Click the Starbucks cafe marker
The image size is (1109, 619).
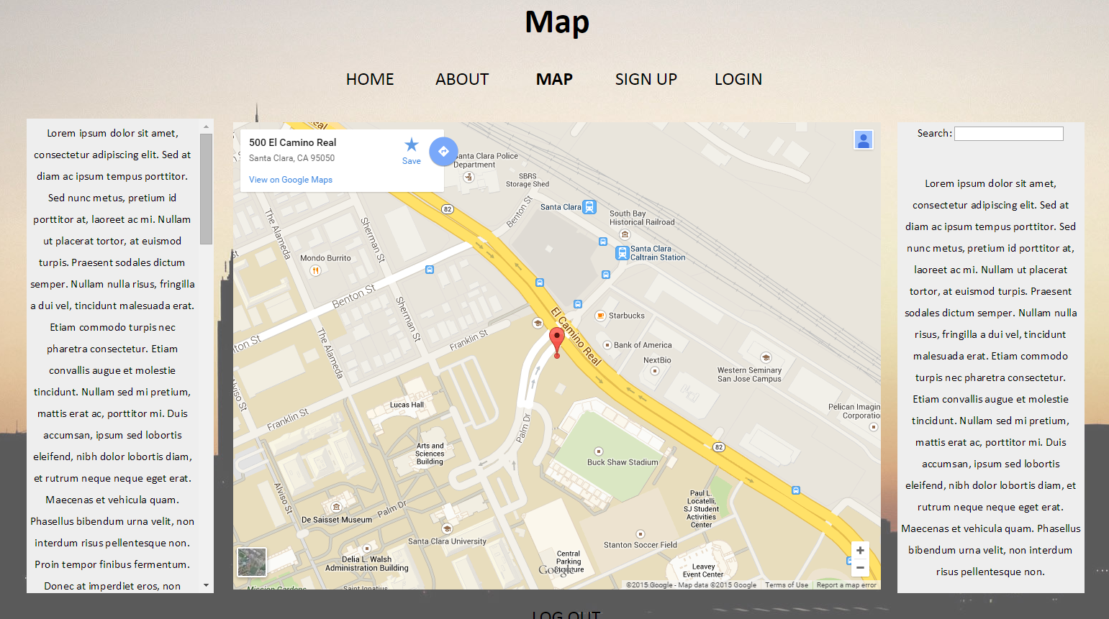coord(600,316)
